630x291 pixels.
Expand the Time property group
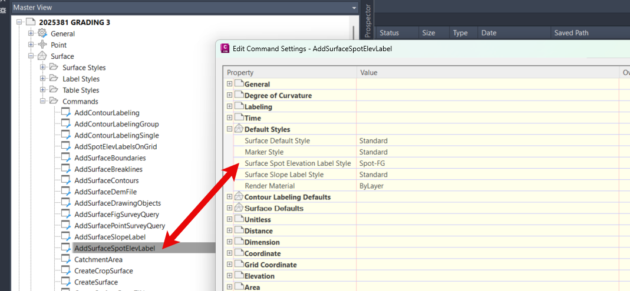pos(229,118)
